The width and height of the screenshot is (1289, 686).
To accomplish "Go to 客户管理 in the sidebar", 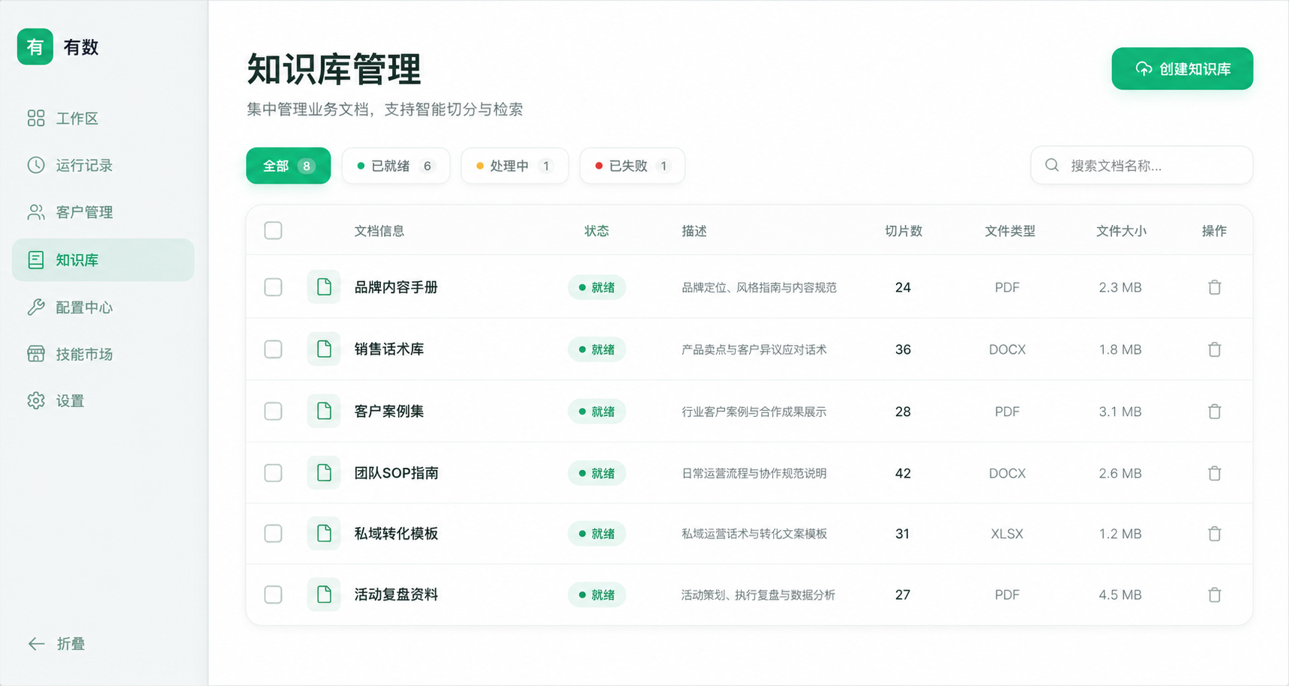I will (x=103, y=212).
